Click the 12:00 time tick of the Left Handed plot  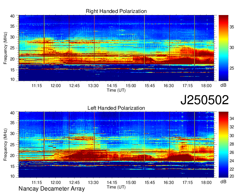click(x=56, y=183)
